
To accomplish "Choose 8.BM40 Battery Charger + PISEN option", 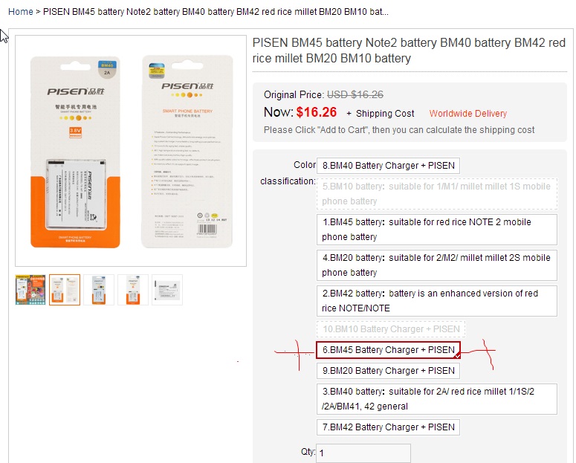I will point(388,166).
